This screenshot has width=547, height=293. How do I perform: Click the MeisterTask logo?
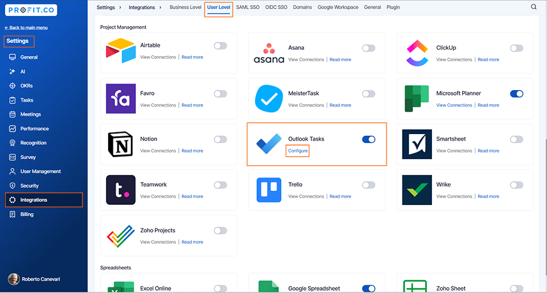[268, 98]
